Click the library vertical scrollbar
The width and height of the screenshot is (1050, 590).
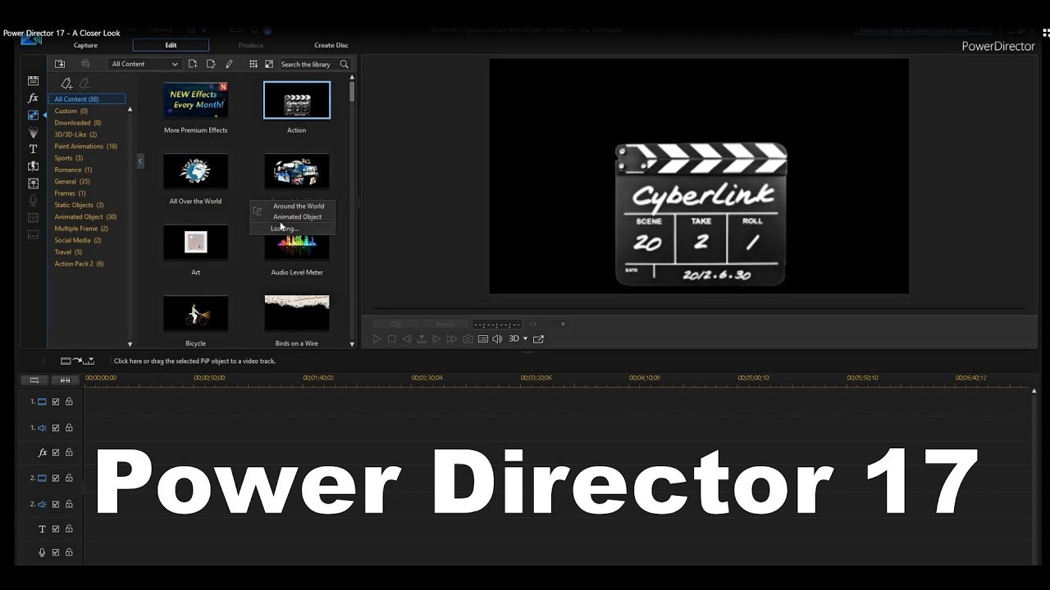coord(352,90)
